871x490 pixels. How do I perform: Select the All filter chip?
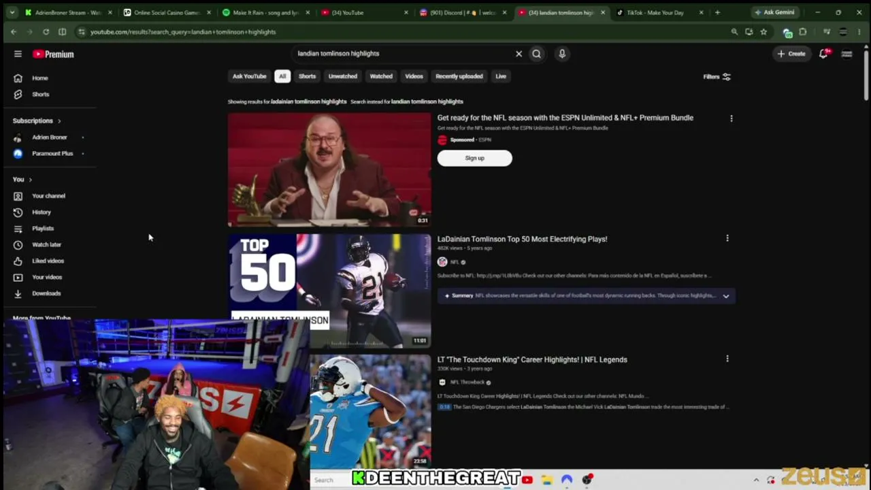pos(282,76)
